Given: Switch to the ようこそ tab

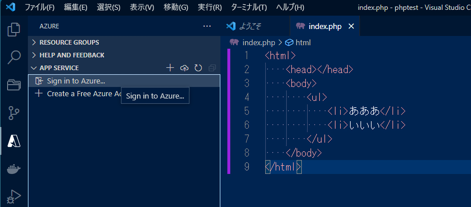Looking at the screenshot, I should click(x=250, y=26).
